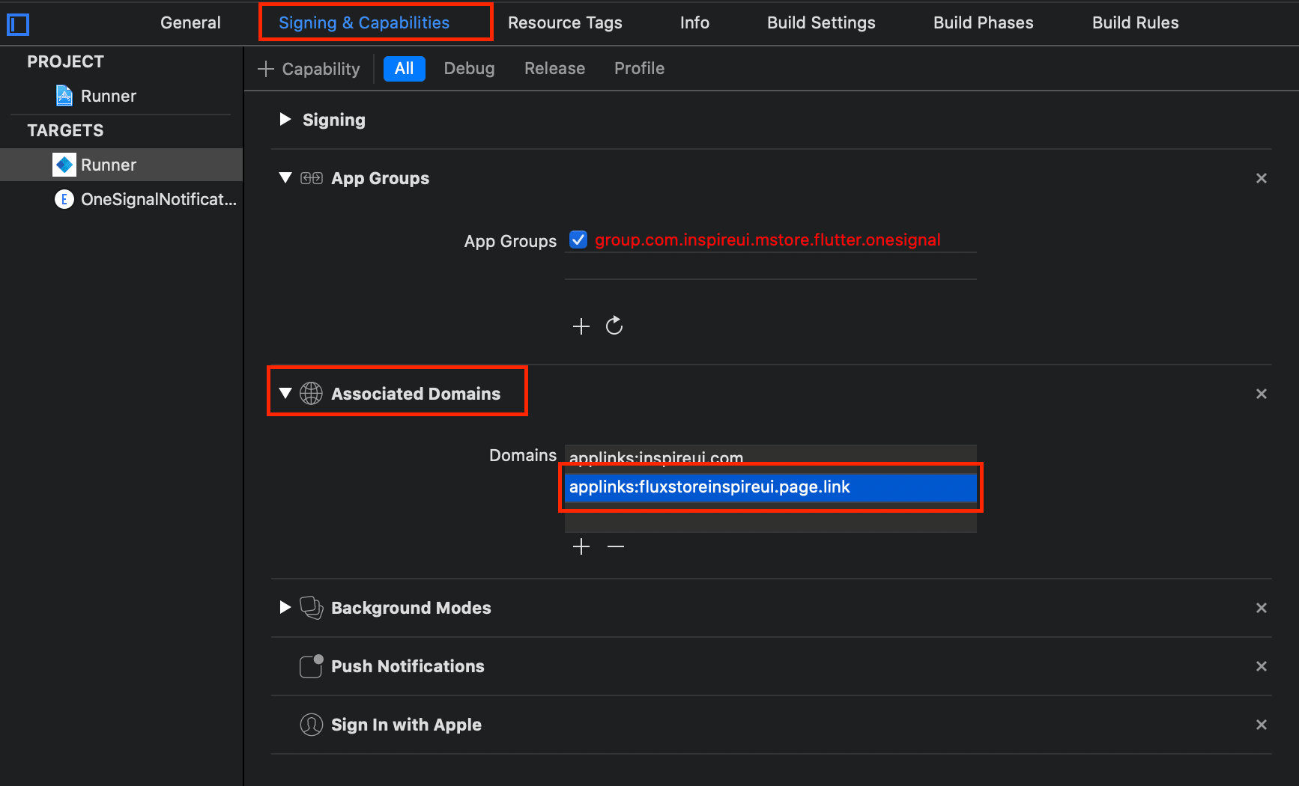1299x786 pixels.
Task: Click the Push Notifications section title
Action: [408, 666]
